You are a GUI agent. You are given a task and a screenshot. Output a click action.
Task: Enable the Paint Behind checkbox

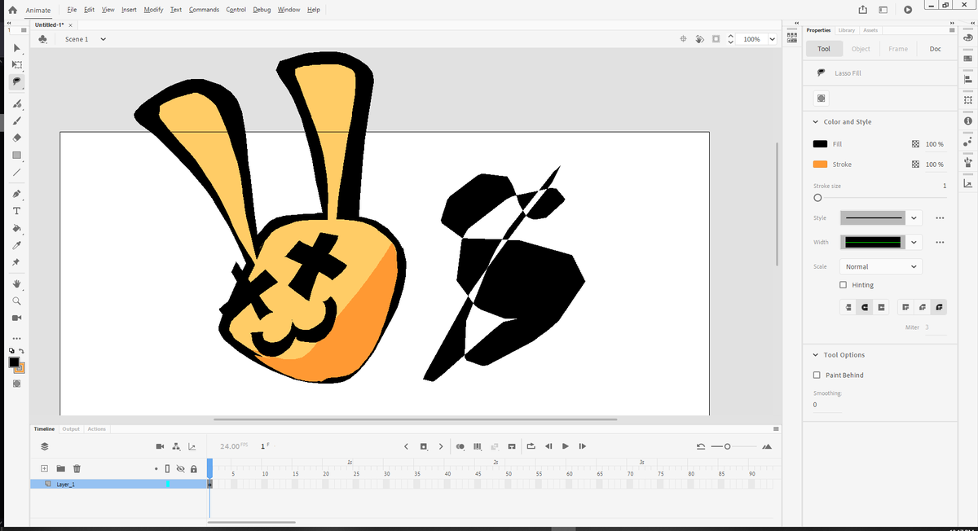point(817,375)
